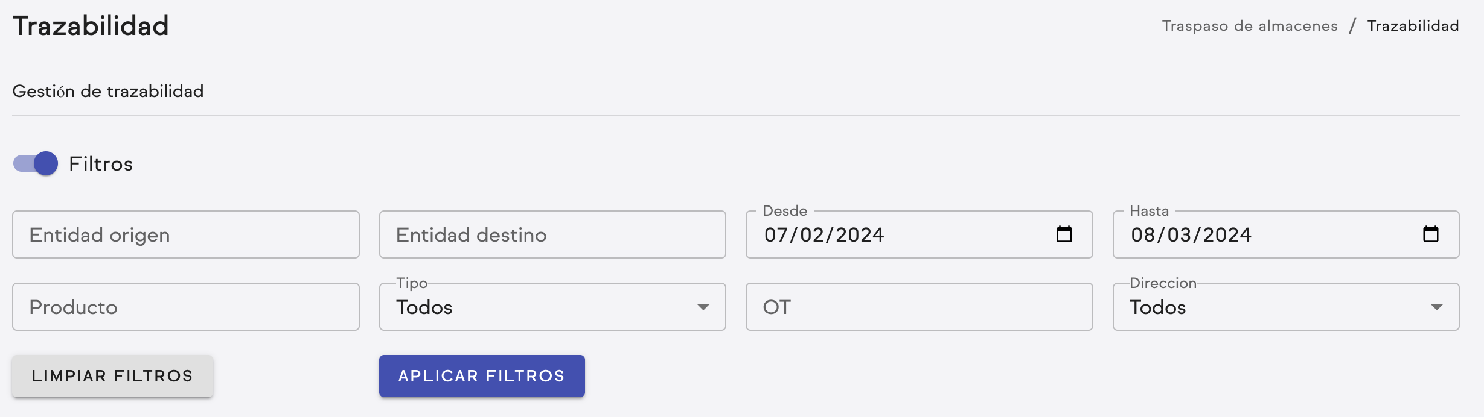Click the Entidad origen input field
The width and height of the screenshot is (1484, 417).
coord(185,234)
